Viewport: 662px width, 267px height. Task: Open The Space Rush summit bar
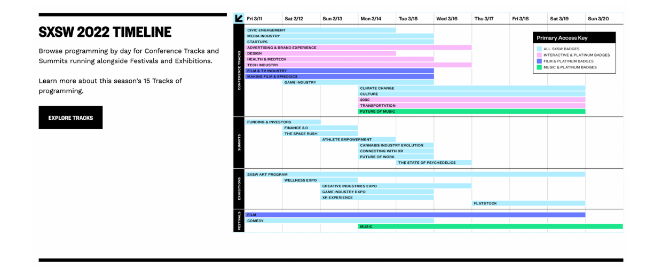(x=320, y=134)
